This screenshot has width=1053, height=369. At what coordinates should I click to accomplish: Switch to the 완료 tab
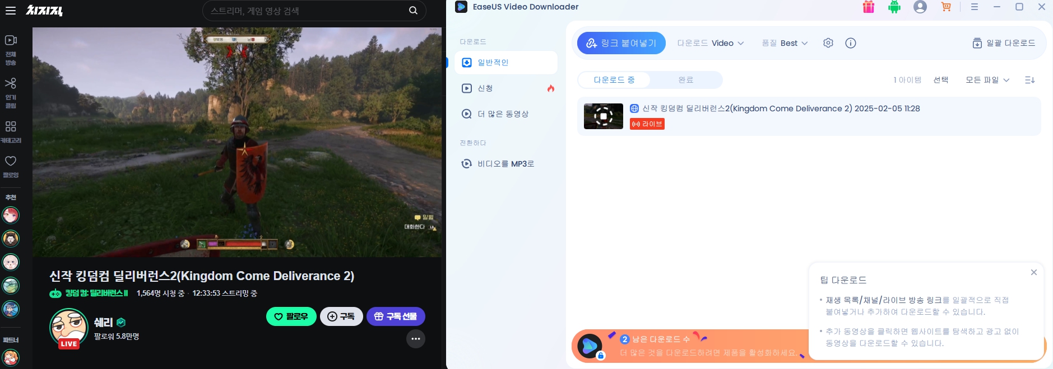point(686,80)
